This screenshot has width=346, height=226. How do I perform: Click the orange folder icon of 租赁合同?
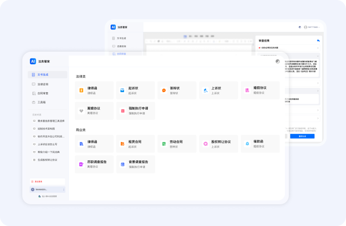122,144
